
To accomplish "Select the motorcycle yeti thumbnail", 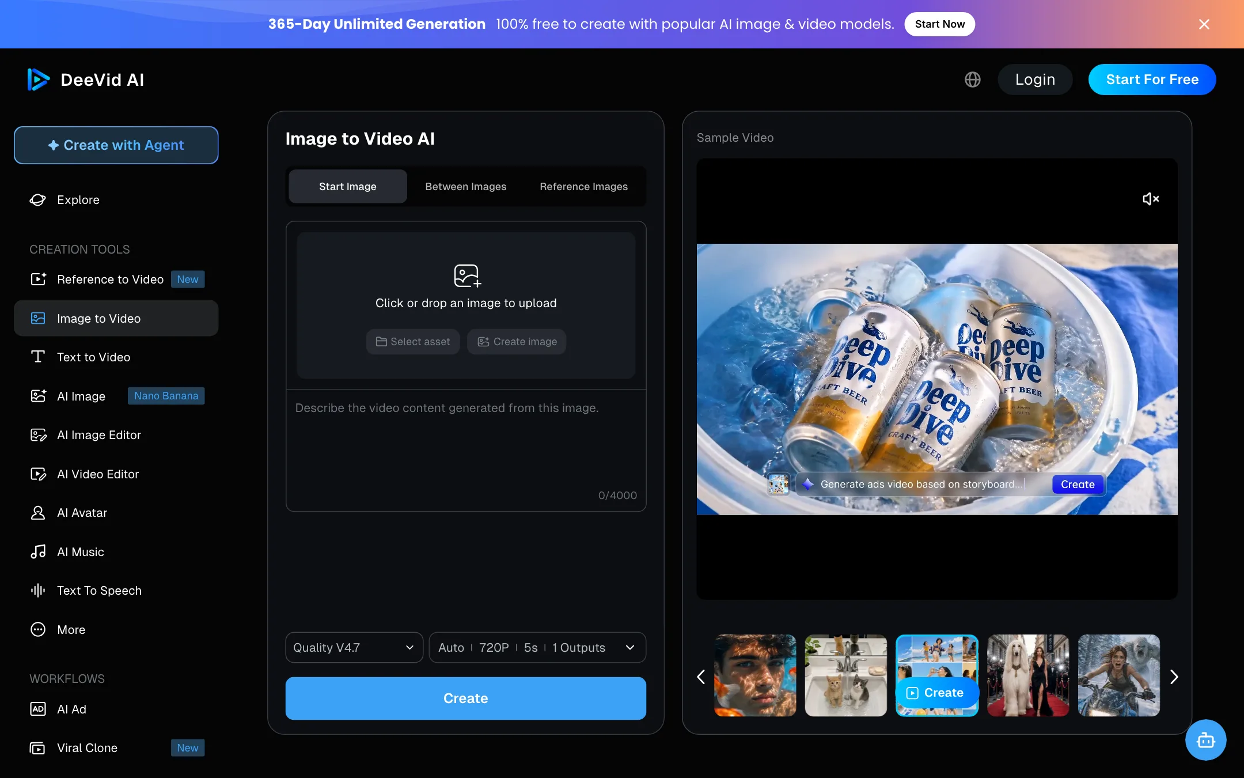I will tap(1119, 675).
